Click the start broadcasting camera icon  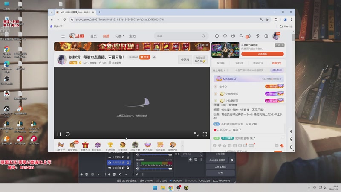click(x=241, y=36)
